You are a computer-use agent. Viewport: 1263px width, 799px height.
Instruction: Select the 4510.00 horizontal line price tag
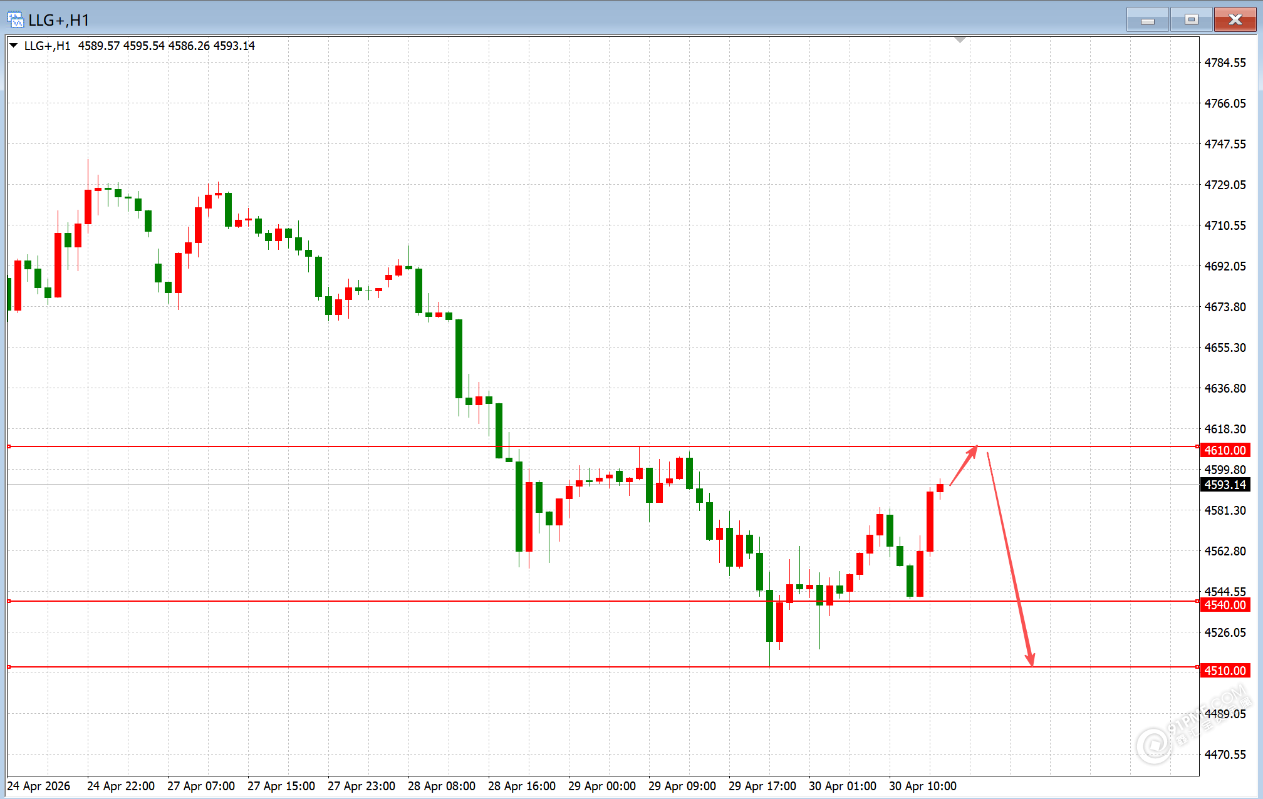(x=1225, y=671)
